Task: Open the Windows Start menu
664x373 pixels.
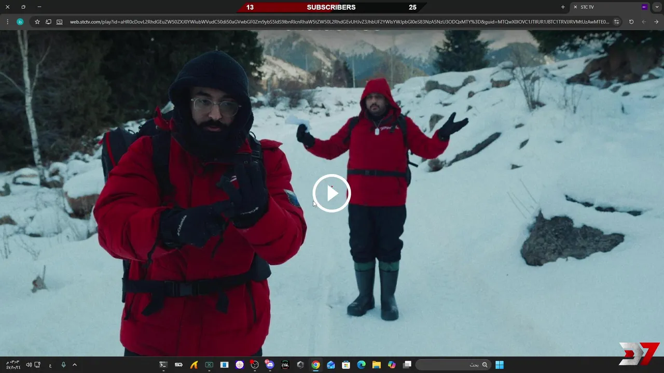Action: (500, 365)
